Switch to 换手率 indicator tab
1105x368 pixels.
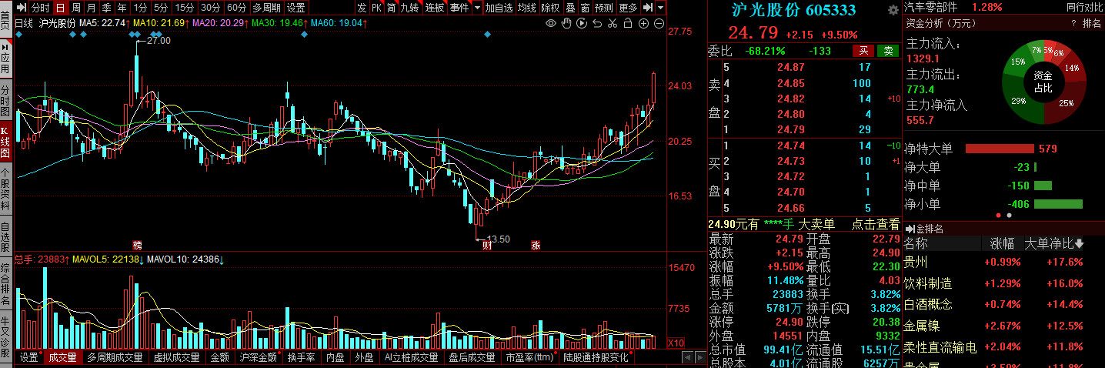[x=301, y=357]
